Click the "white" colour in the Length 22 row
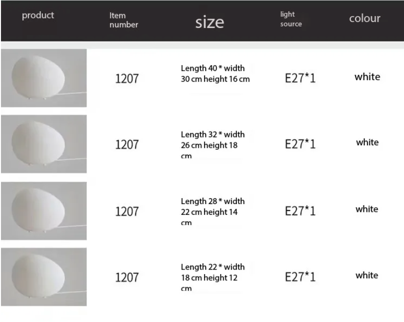404x322 pixels. point(367,276)
